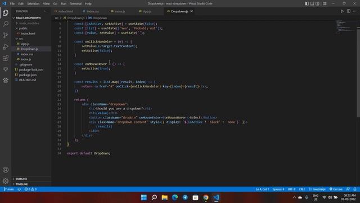Collapse REACT-DROPDOWN project root
Image resolution: width=360 pixels, height=203 pixels.
pyautogui.click(x=28, y=18)
